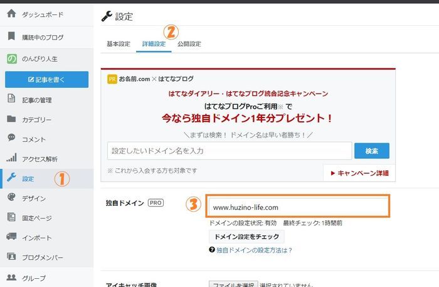
Task: Click the document icon for 記事の管理
Action: coord(11,99)
